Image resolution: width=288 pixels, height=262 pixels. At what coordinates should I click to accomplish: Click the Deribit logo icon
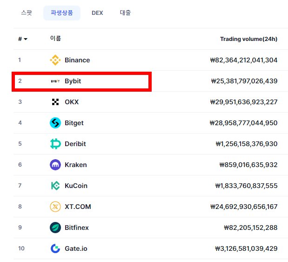(x=55, y=144)
